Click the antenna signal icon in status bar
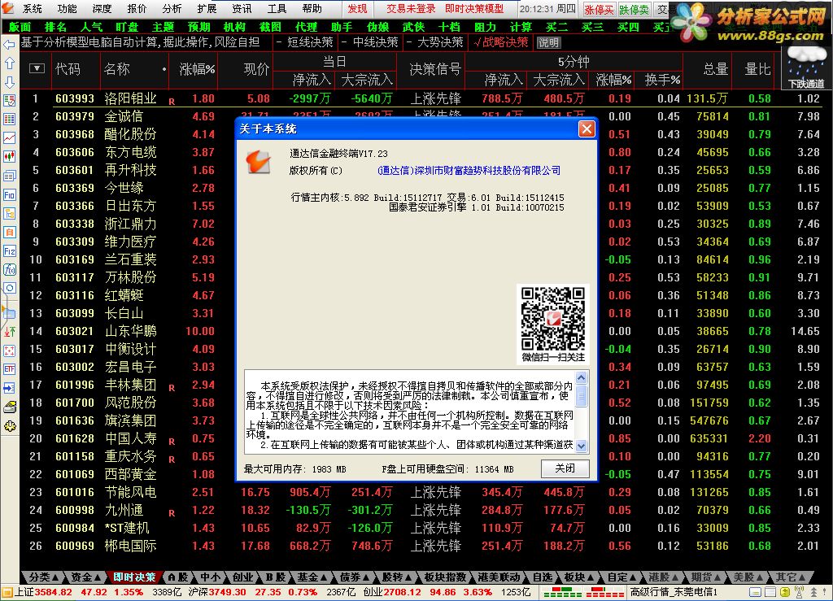833x601 pixels. point(799,592)
